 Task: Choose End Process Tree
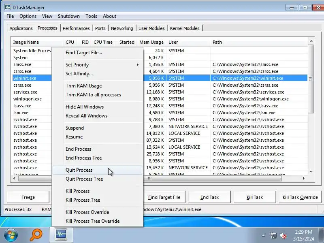point(98,158)
